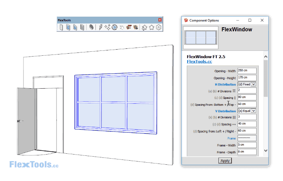The height and width of the screenshot is (181, 283).
Task: Select the first blue FlexWindow tool icon
Action: [68, 28]
